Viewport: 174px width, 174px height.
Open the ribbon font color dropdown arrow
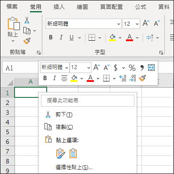pos(137,38)
